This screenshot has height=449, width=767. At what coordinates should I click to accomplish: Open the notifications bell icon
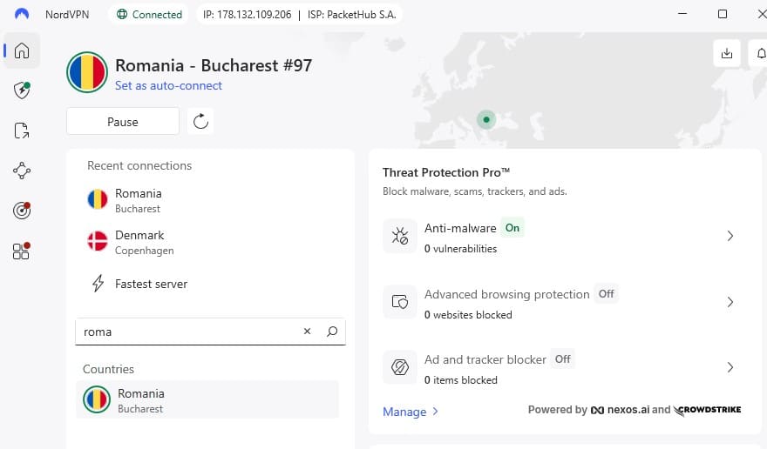point(760,53)
